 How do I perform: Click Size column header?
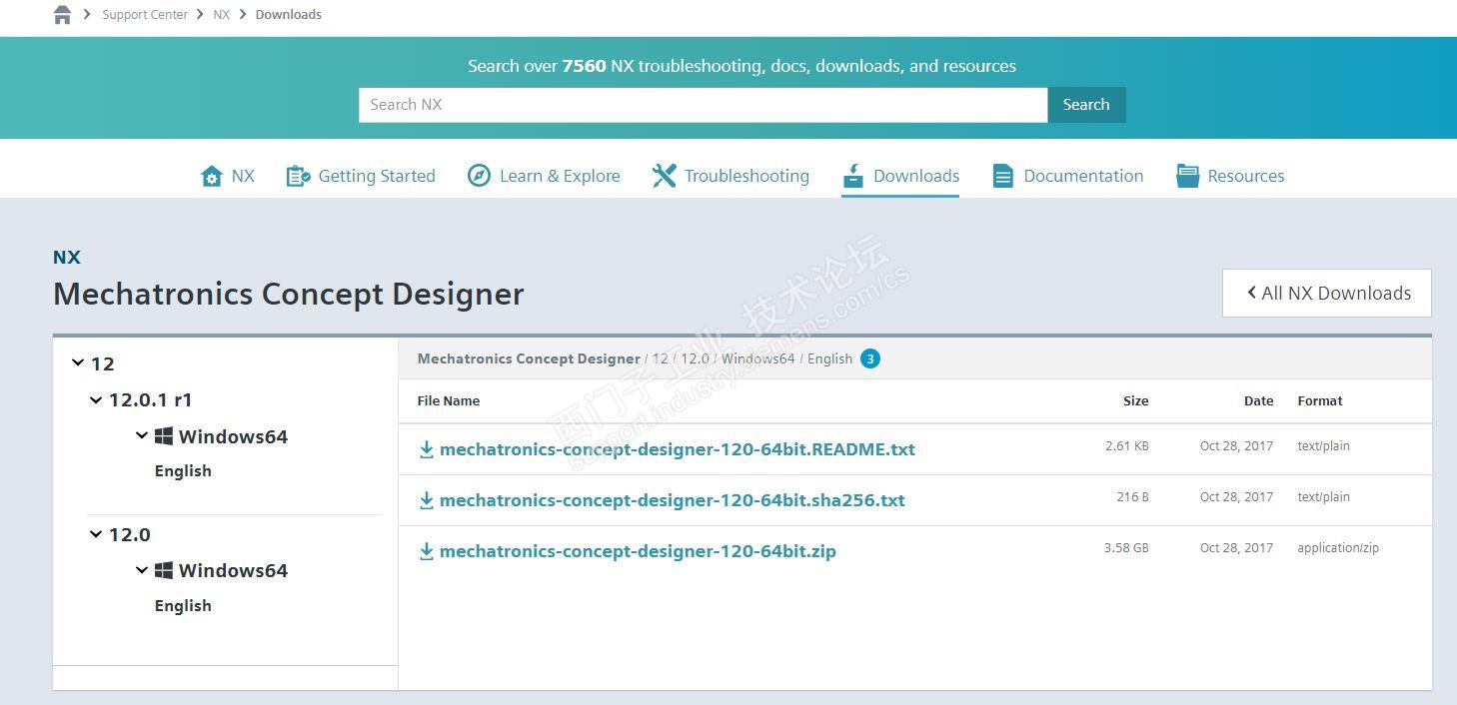pyautogui.click(x=1135, y=400)
